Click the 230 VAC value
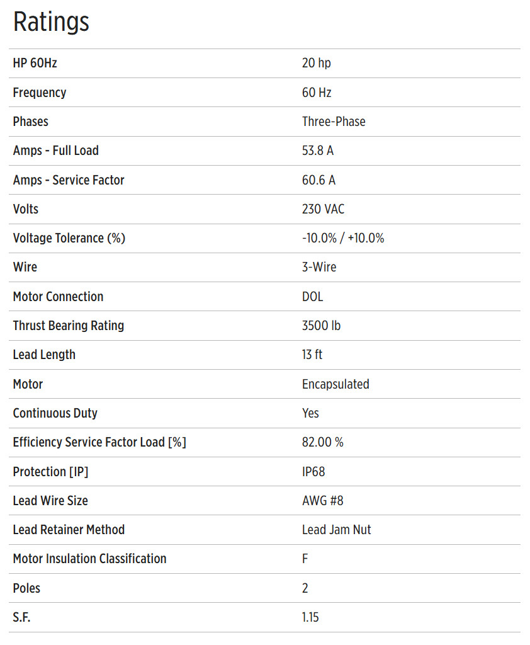This screenshot has height=645, width=530. tap(323, 209)
